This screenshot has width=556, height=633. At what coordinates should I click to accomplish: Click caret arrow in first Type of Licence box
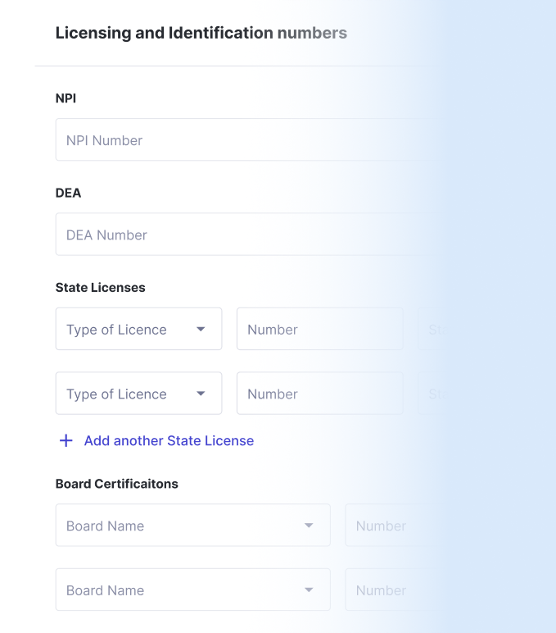click(x=201, y=329)
